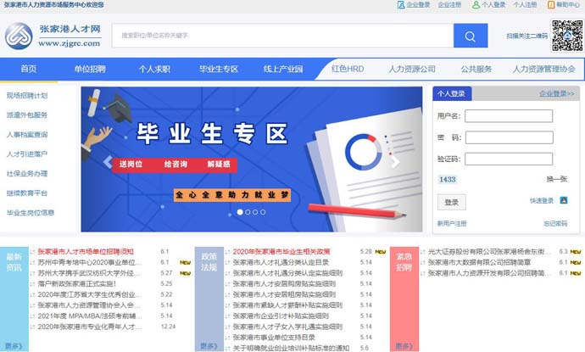Screen dimensions: 585x352
Task: Open 2020年张家港市毕业生相关政策 item
Action: point(281,252)
